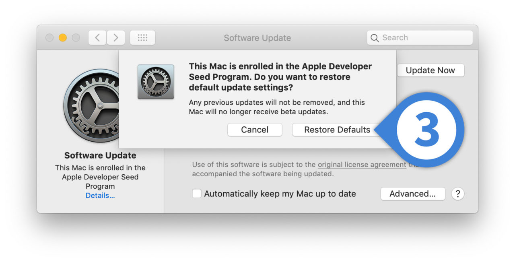Click the Software Update label under icon

pyautogui.click(x=100, y=155)
